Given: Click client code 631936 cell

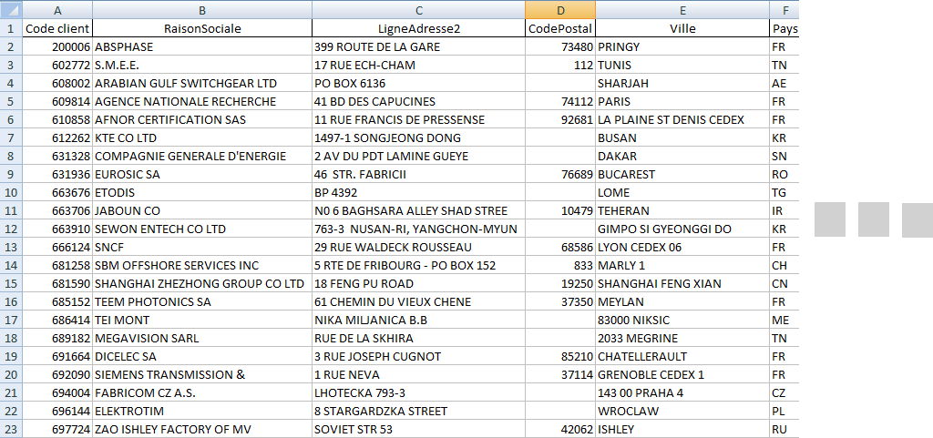Looking at the screenshot, I should pos(57,174).
